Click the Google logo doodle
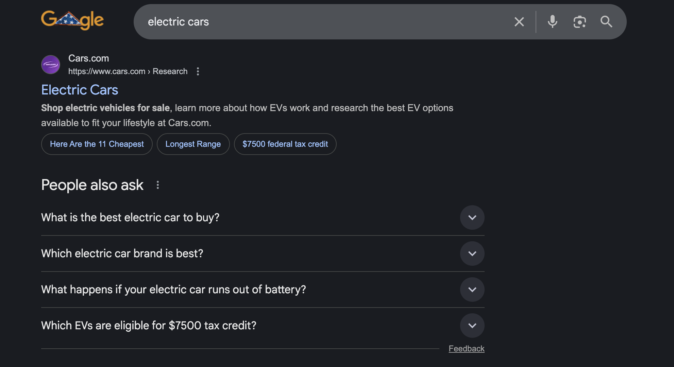This screenshot has height=367, width=674. (x=72, y=20)
